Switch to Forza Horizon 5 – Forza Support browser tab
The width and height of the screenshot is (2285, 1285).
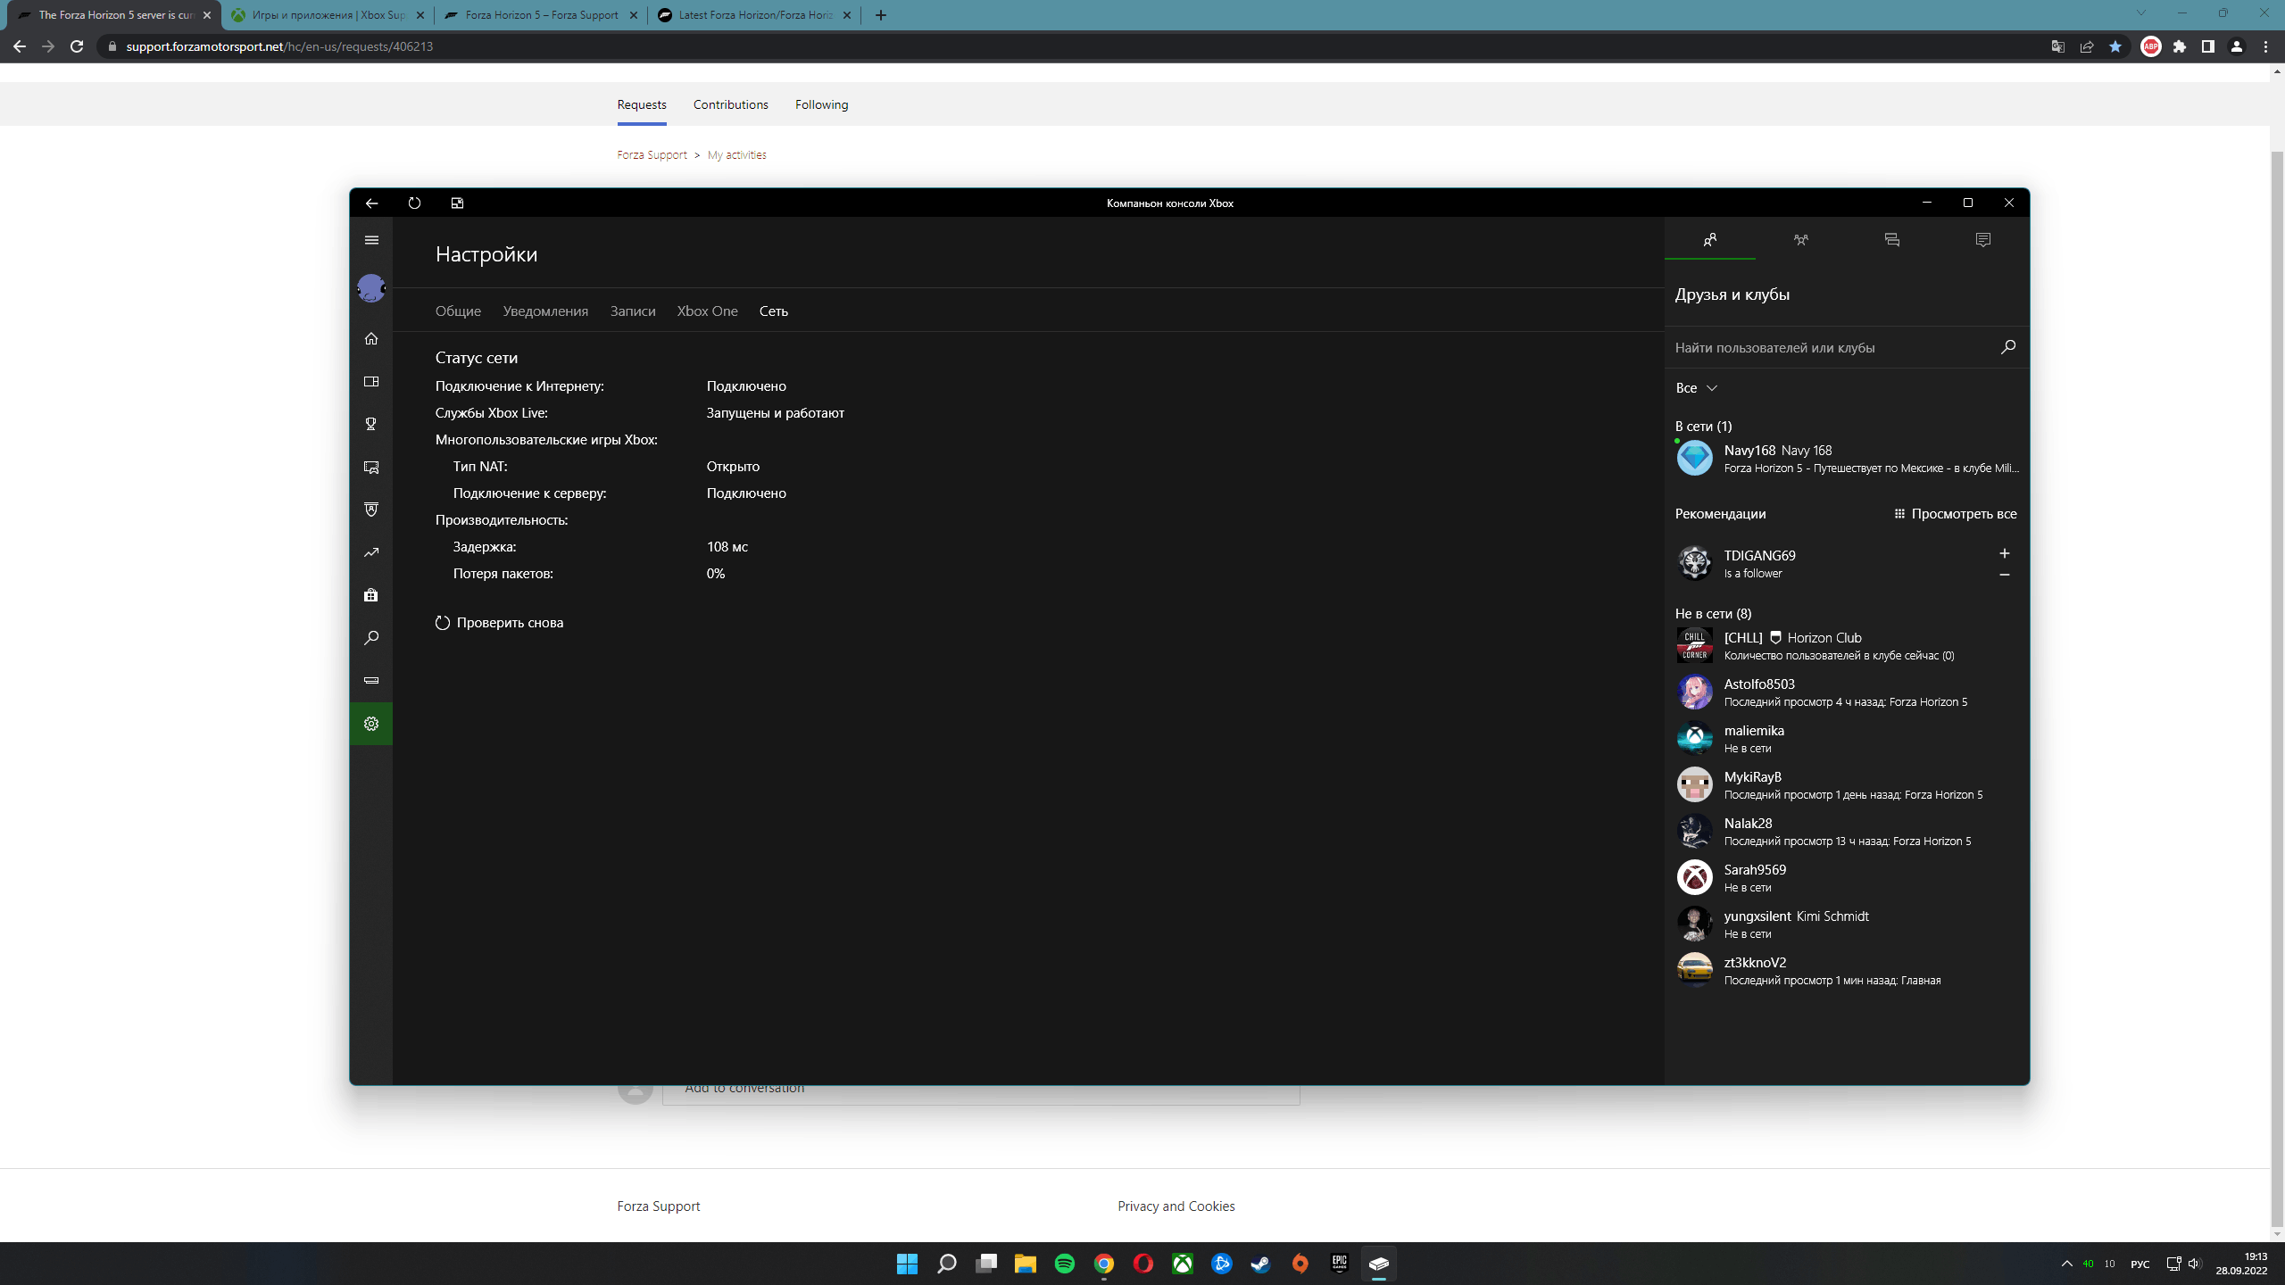tap(541, 15)
